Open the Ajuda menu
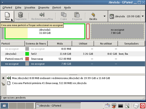This screenshot has width=146, height=109. [67, 7]
